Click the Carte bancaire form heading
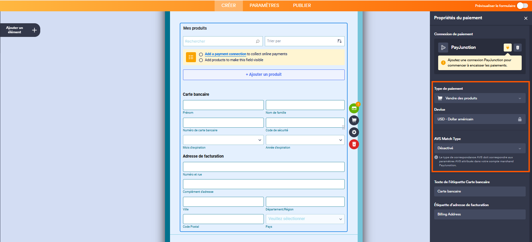 [x=196, y=94]
